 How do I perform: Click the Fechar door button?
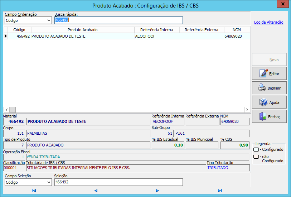269,116
